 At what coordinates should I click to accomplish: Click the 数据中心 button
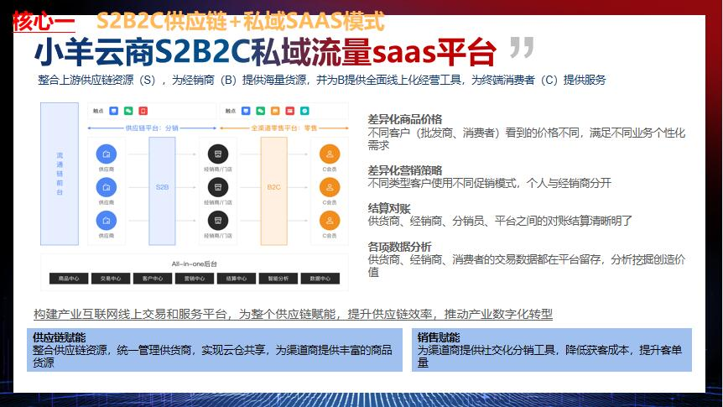point(321,278)
